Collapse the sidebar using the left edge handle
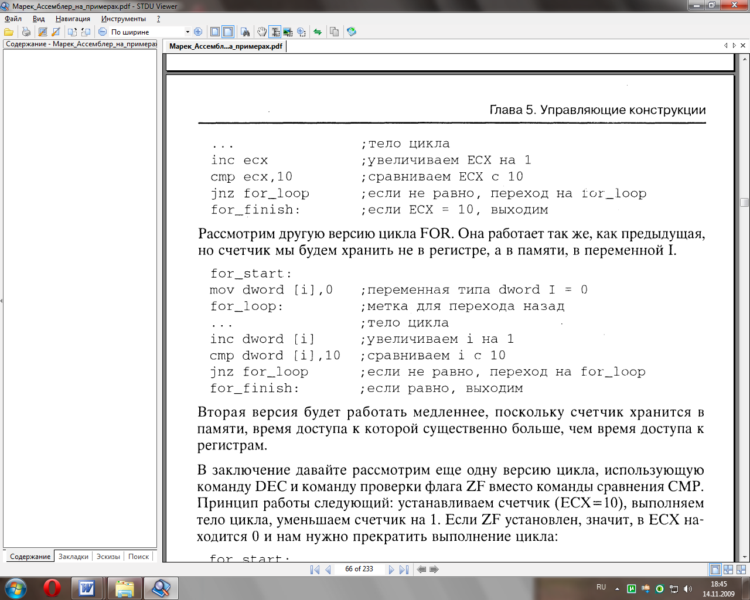This screenshot has height=600, width=750. point(1,301)
